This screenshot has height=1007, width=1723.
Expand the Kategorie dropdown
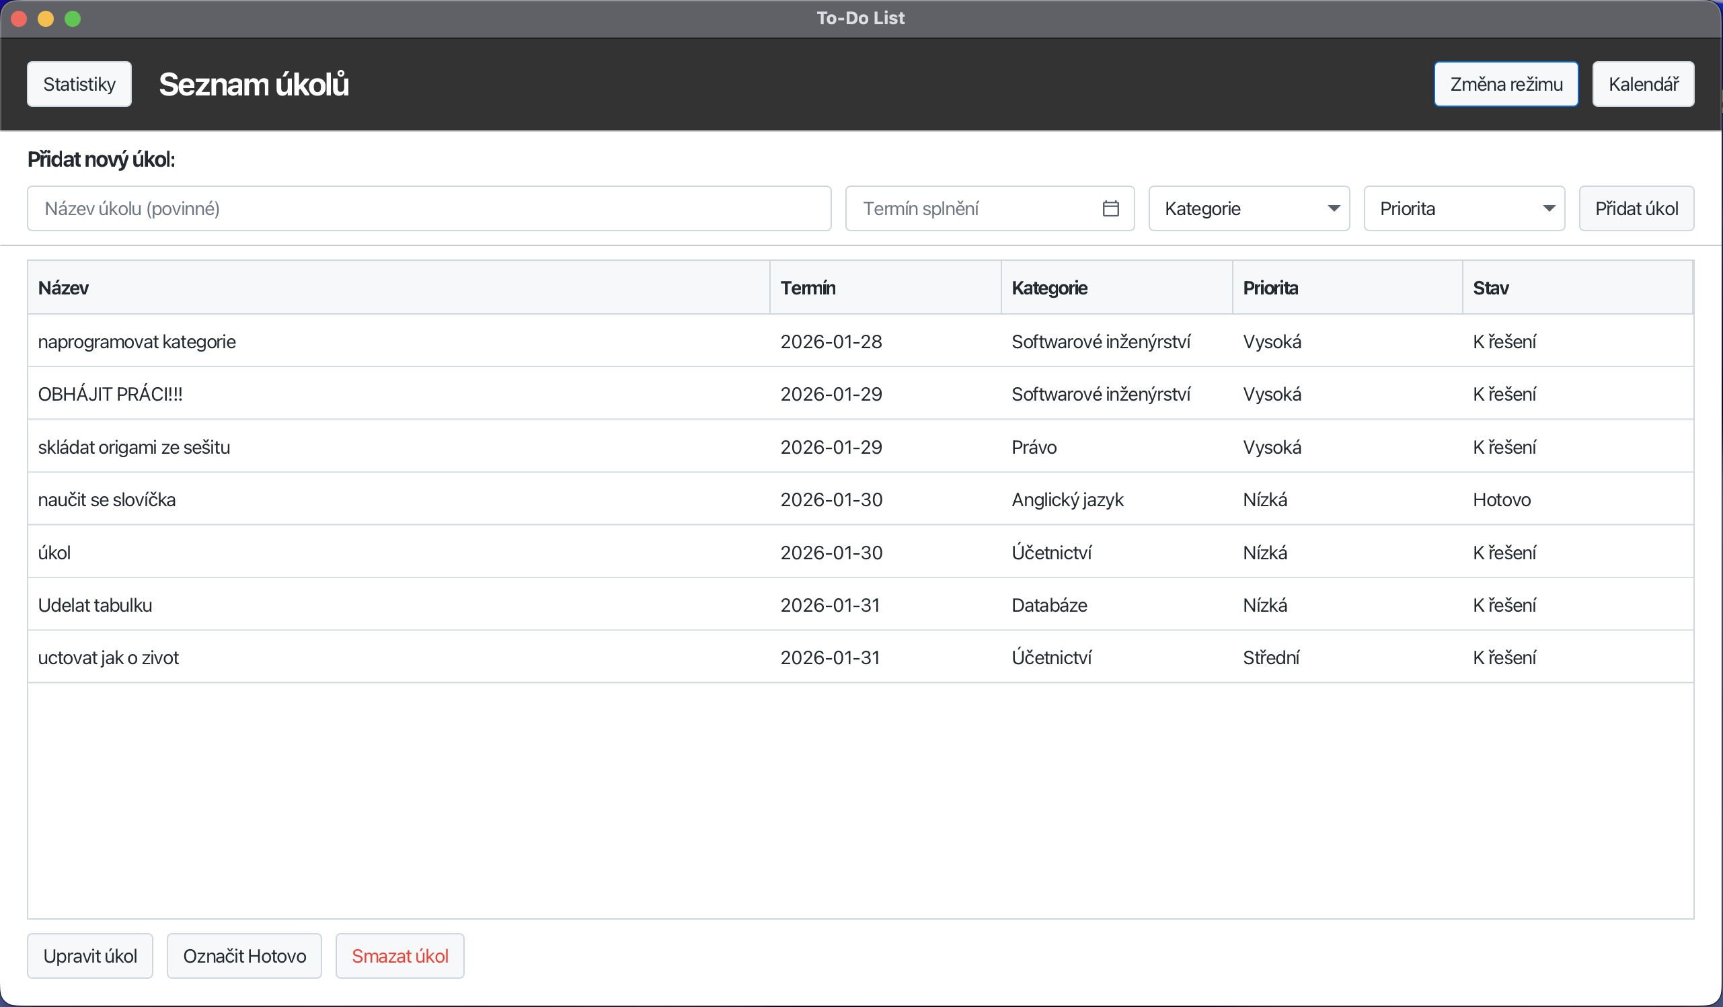[1248, 208]
